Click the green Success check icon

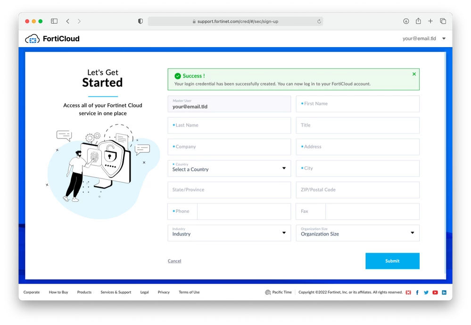(x=178, y=76)
